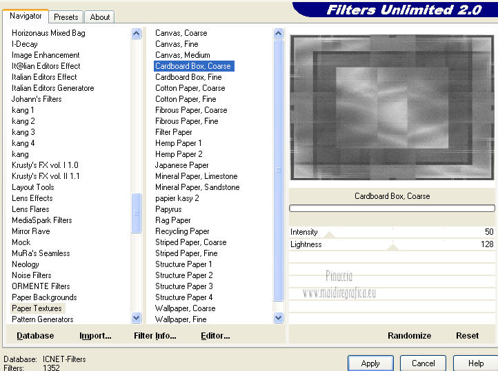This screenshot has height=371, width=498.
Task: Choose Recycling Paper filter
Action: [182, 231]
